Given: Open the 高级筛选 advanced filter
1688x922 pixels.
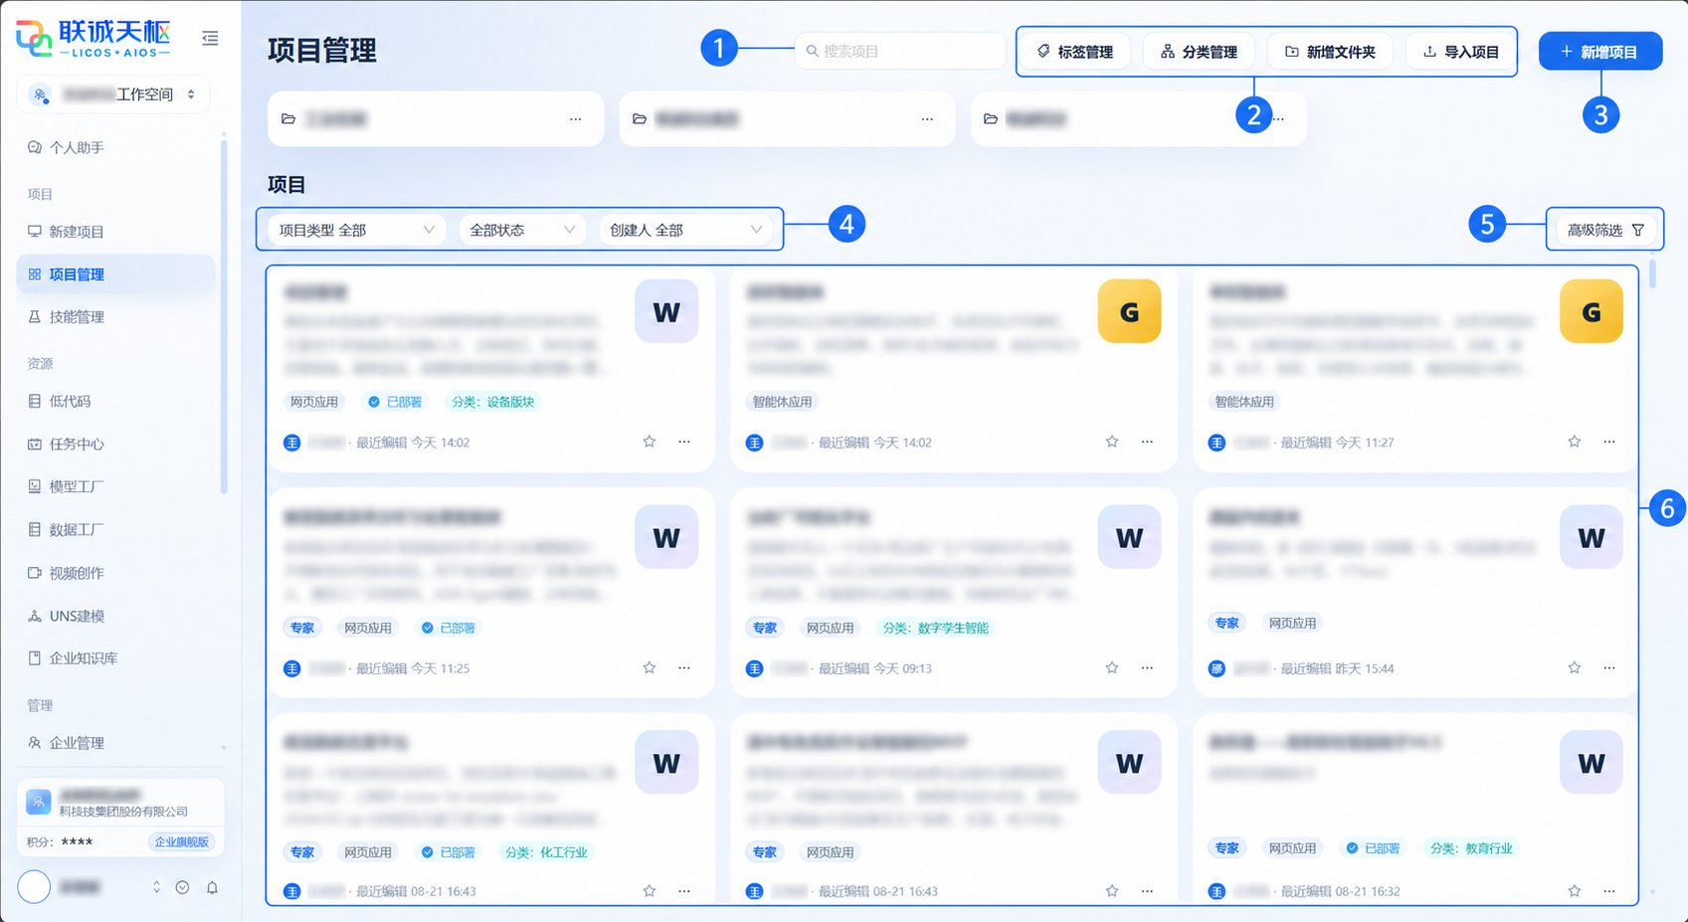Looking at the screenshot, I should [1605, 230].
